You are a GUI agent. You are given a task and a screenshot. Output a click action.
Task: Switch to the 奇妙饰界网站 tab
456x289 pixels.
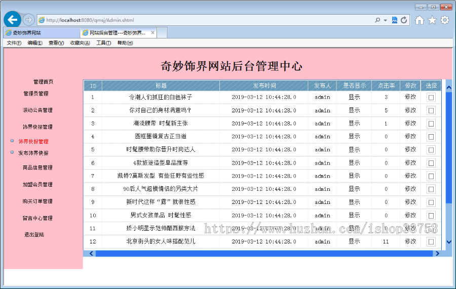(x=42, y=33)
